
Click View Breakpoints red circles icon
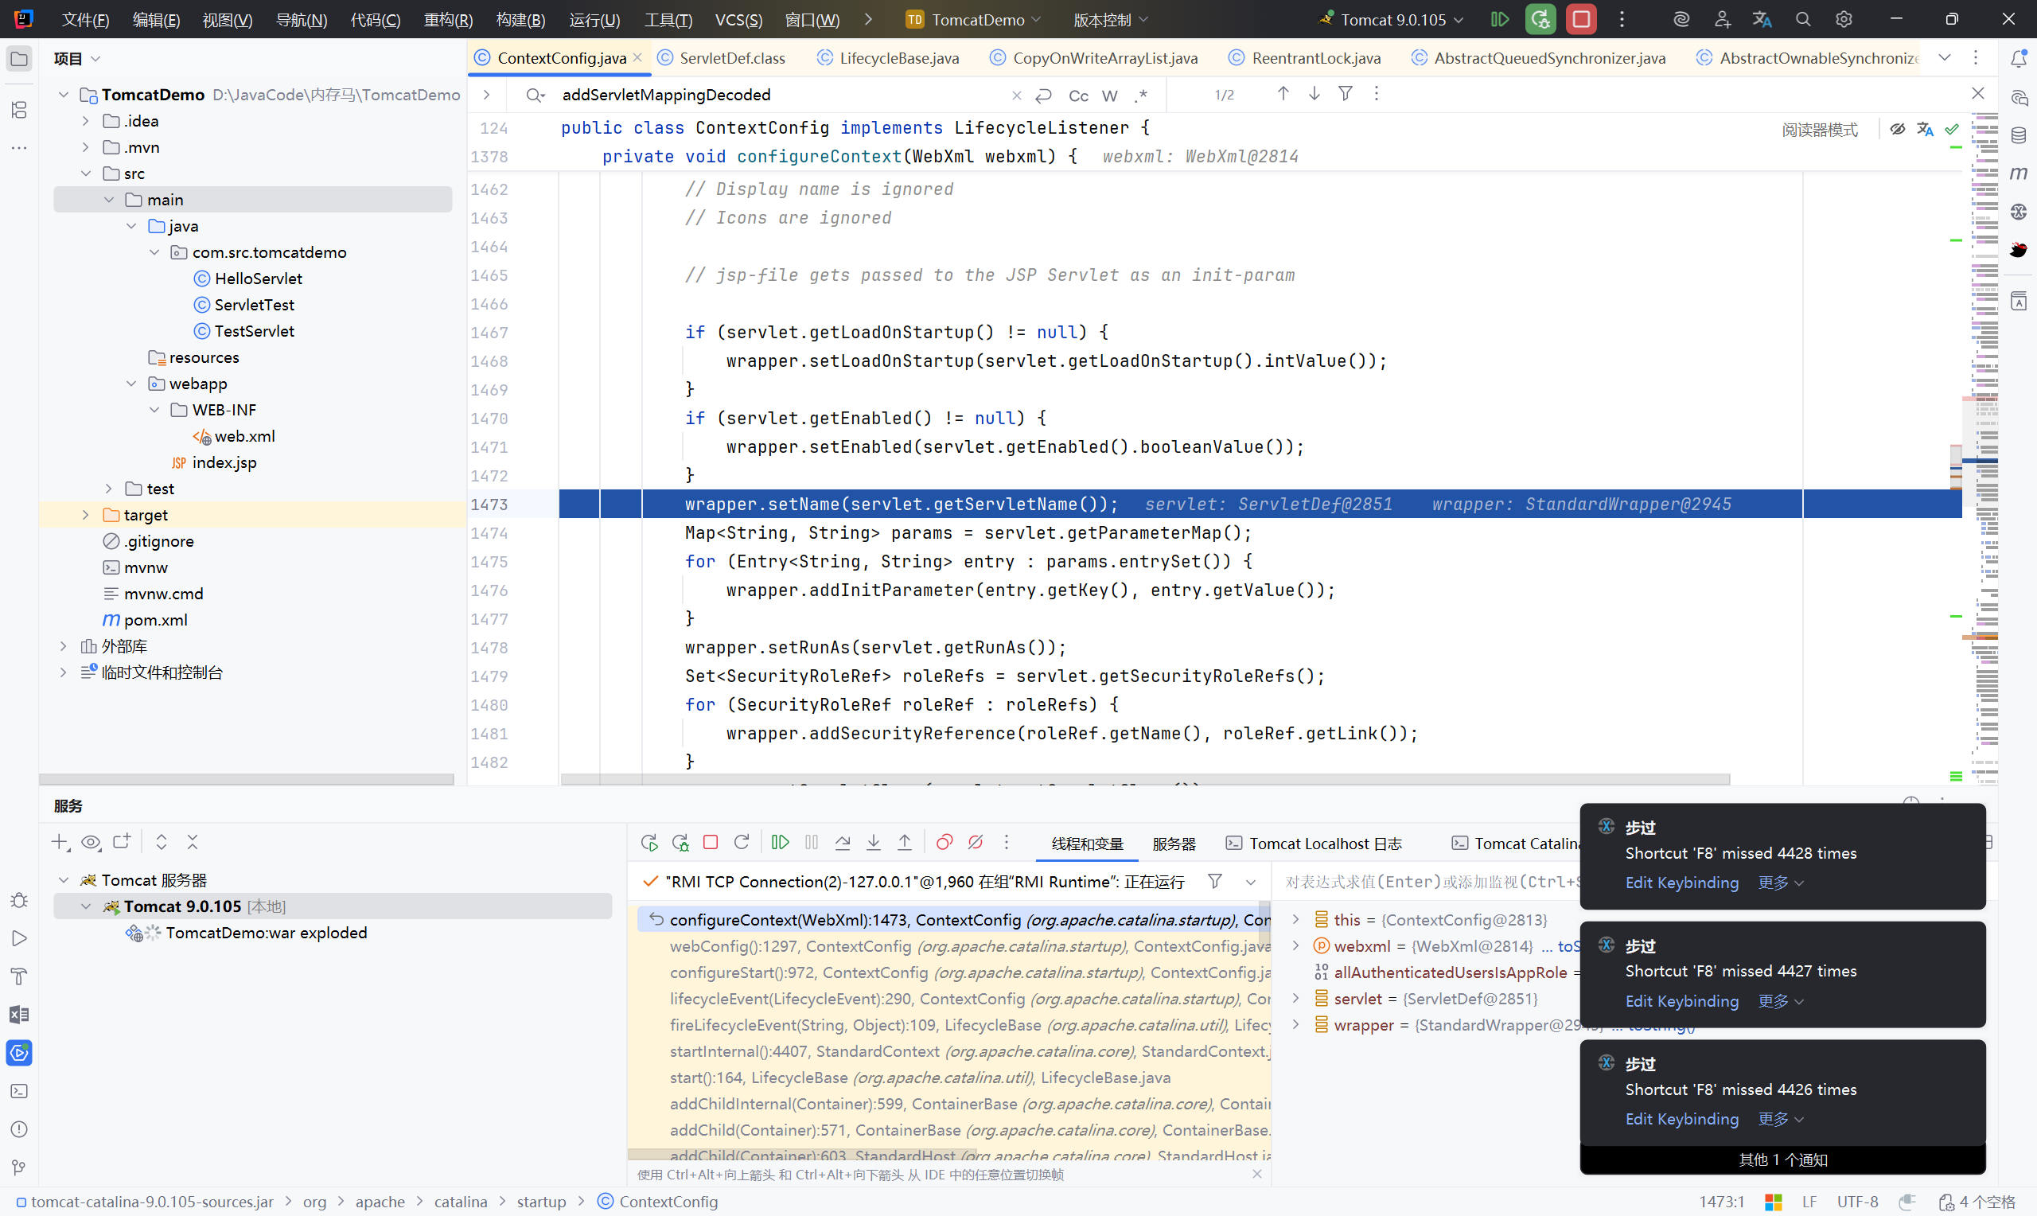pyautogui.click(x=944, y=842)
